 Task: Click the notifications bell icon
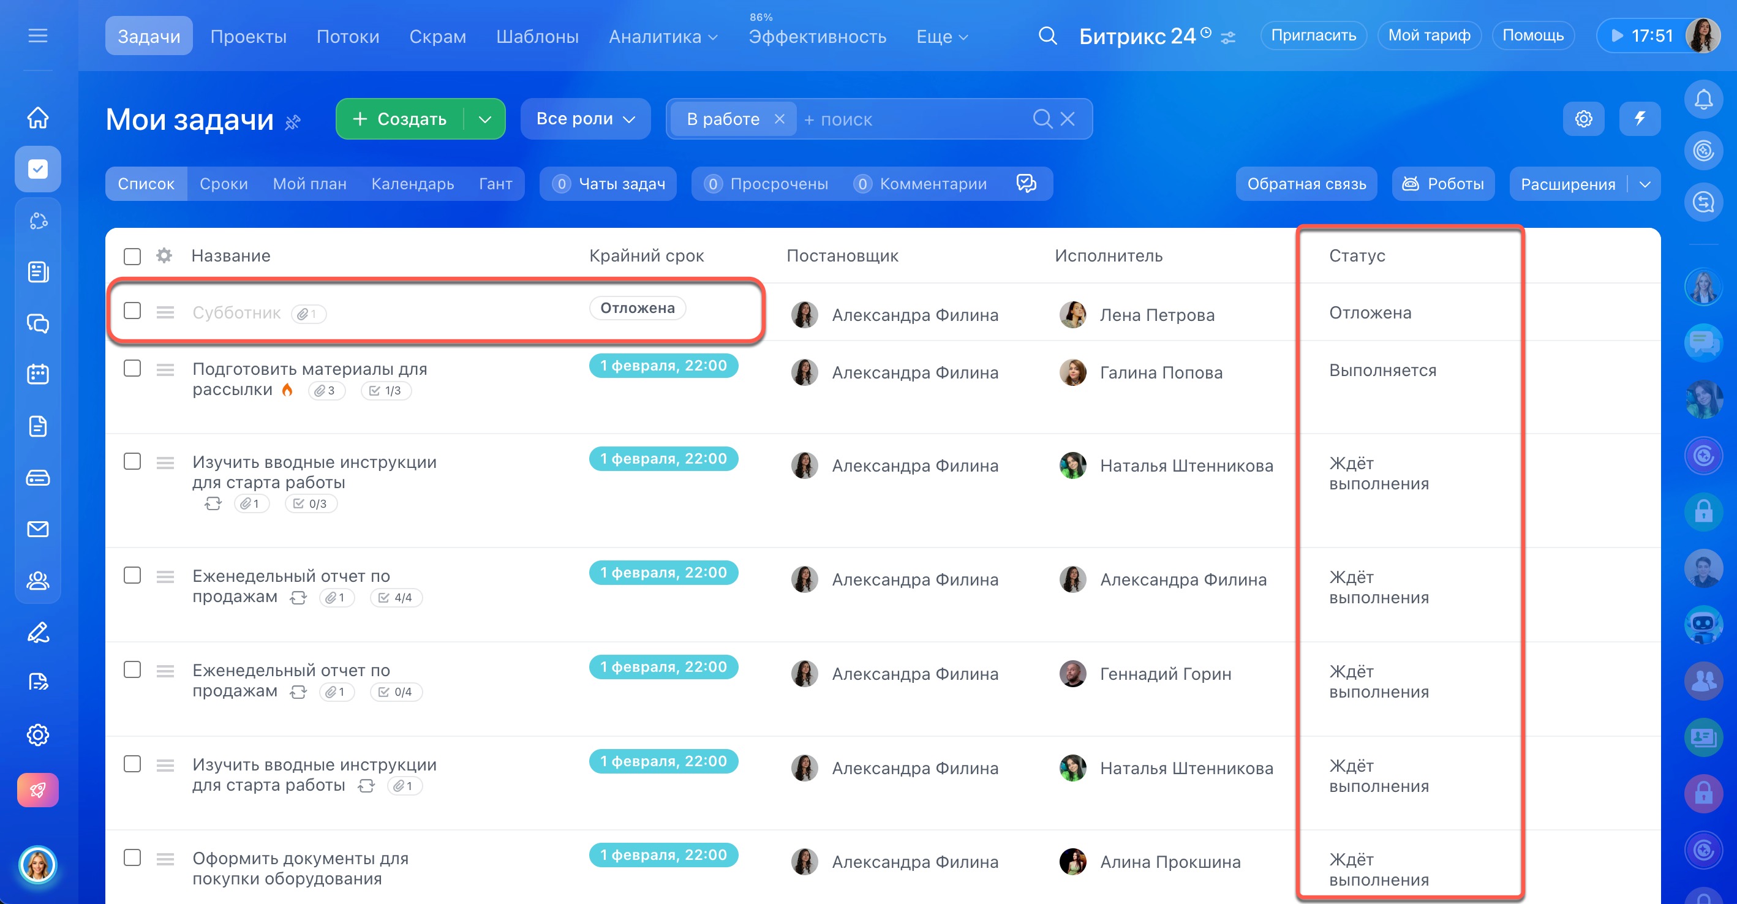pyautogui.click(x=1703, y=100)
